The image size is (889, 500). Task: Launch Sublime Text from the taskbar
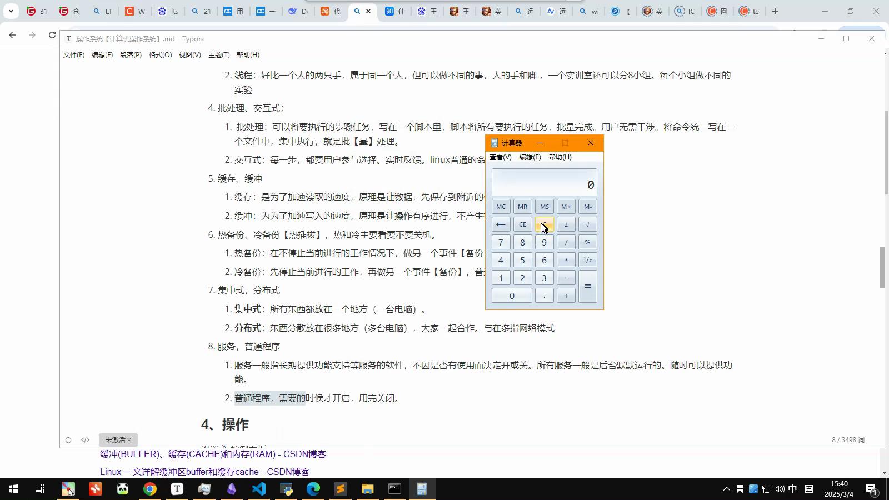coord(340,489)
